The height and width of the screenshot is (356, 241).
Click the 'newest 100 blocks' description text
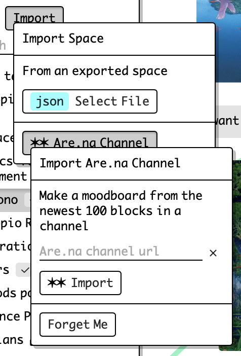point(121,210)
